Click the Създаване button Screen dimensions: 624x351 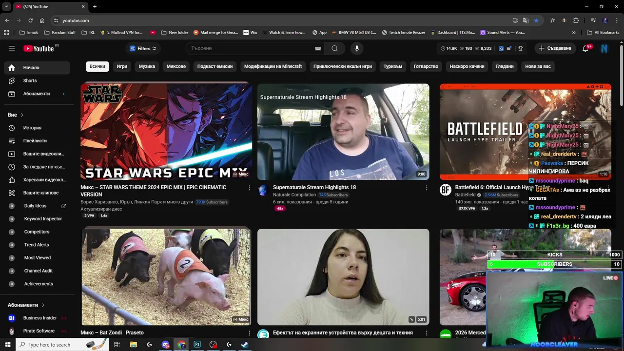point(555,48)
